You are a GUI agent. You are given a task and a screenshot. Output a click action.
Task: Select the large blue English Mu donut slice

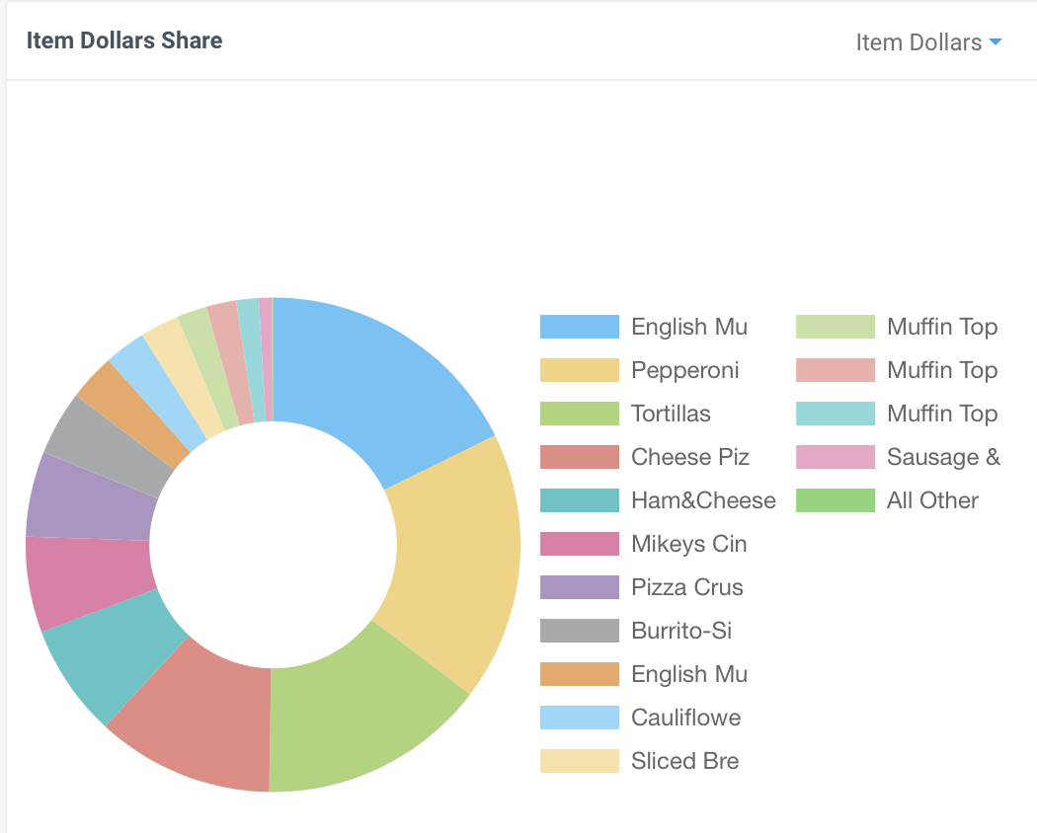coord(370,384)
